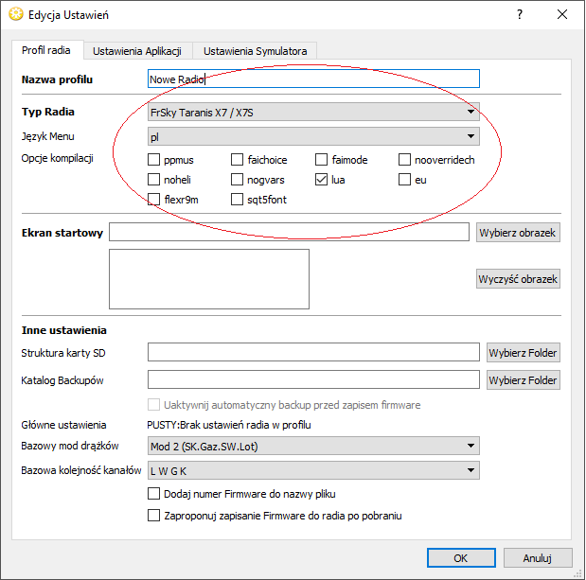This screenshot has height=580, width=586.
Task: Click the question mark help button
Action: coord(520,14)
